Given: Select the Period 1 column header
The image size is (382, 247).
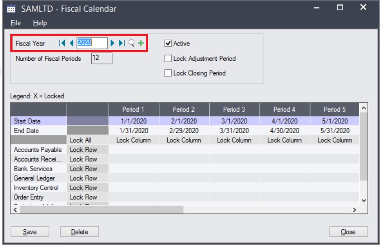Looking at the screenshot, I should 134,109.
